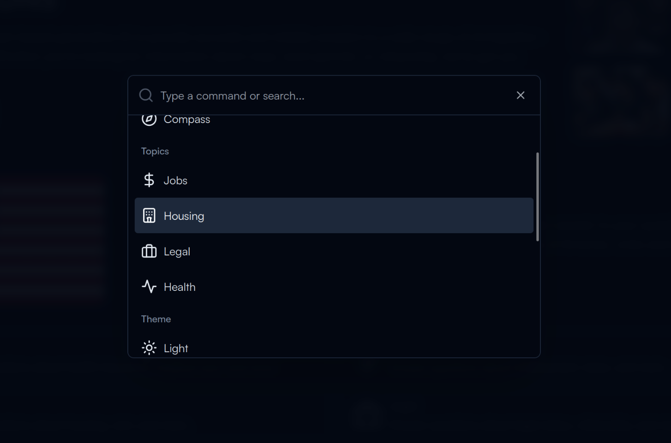Click the magnifying glass search icon
Screen dimensions: 671x443
(146, 95)
